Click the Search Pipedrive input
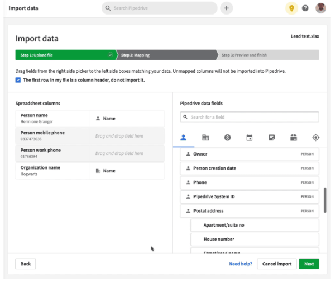 (159, 8)
